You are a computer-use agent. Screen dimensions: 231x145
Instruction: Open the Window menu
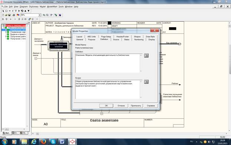[69, 7]
